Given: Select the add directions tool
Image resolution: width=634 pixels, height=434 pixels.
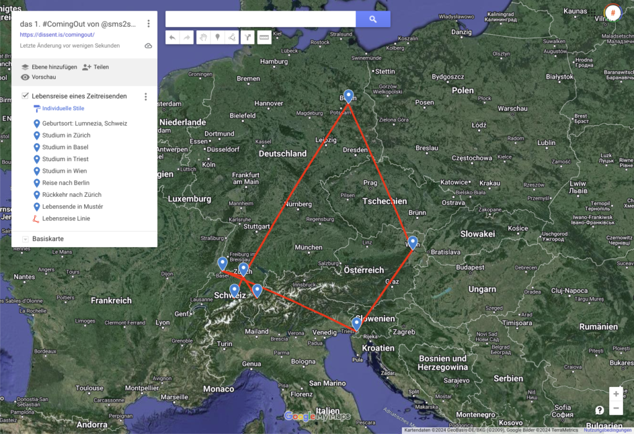Looking at the screenshot, I should coord(248,38).
